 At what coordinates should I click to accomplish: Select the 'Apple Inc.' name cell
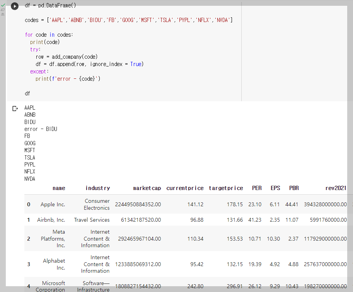coord(53,204)
